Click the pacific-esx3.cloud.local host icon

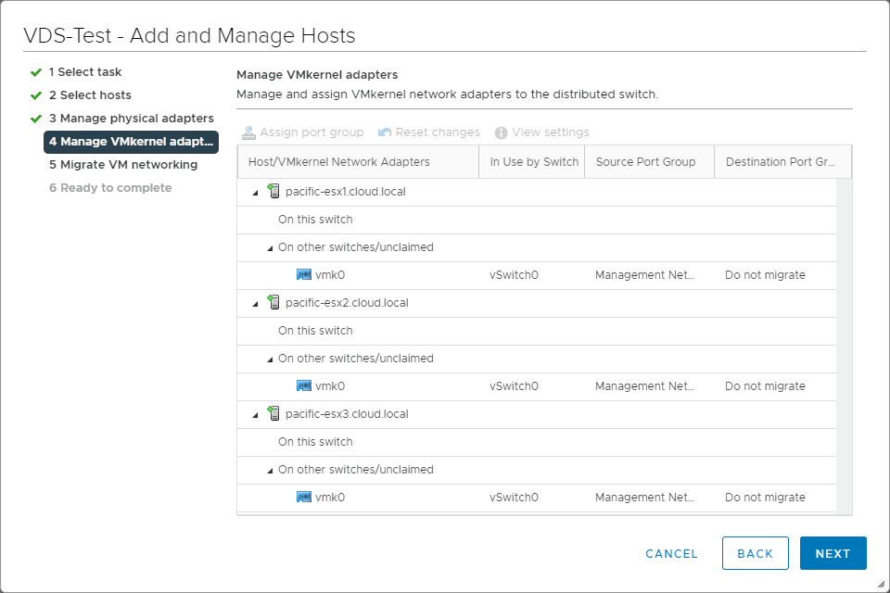[x=273, y=413]
